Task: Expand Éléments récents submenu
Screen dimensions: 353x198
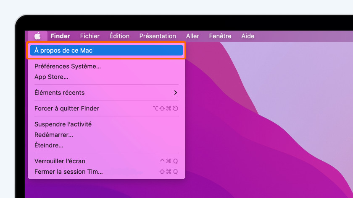Action: (x=106, y=93)
